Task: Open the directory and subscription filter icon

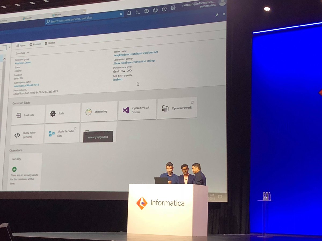Action: pyautogui.click(x=173, y=8)
